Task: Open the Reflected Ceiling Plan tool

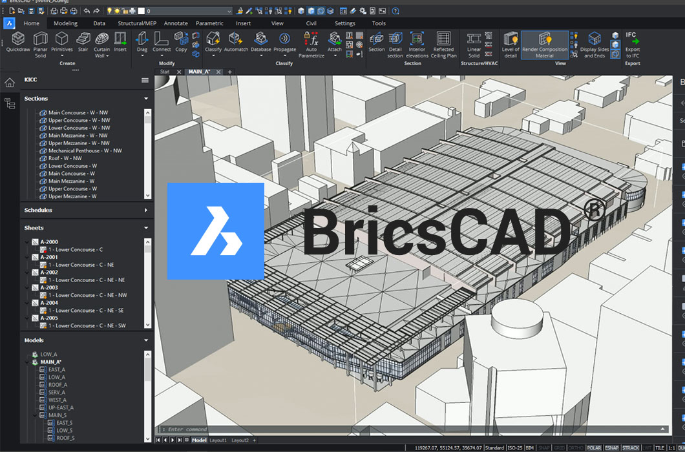Action: tap(443, 43)
